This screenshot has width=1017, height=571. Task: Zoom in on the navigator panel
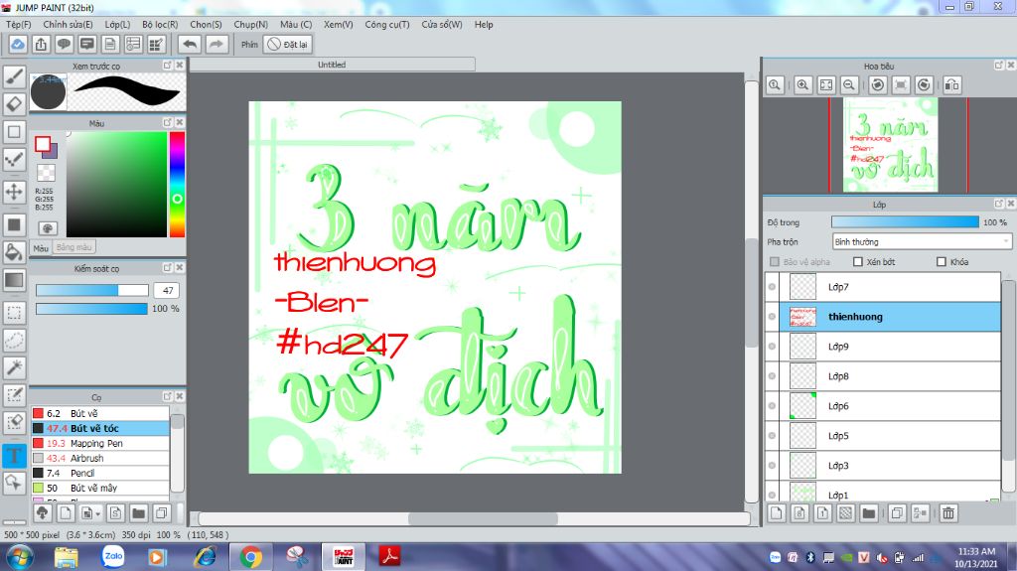802,85
